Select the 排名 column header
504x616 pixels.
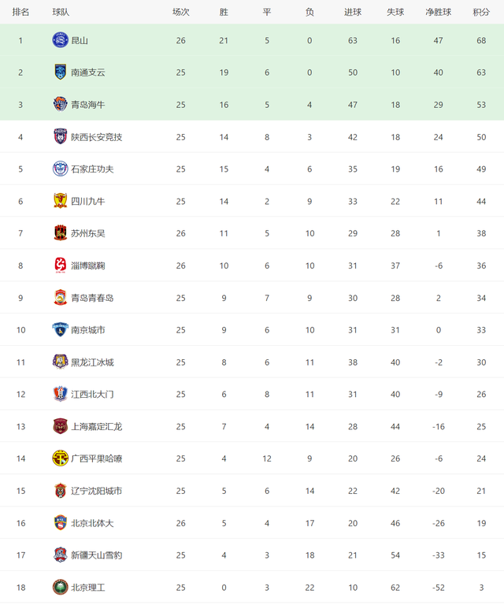(x=20, y=12)
